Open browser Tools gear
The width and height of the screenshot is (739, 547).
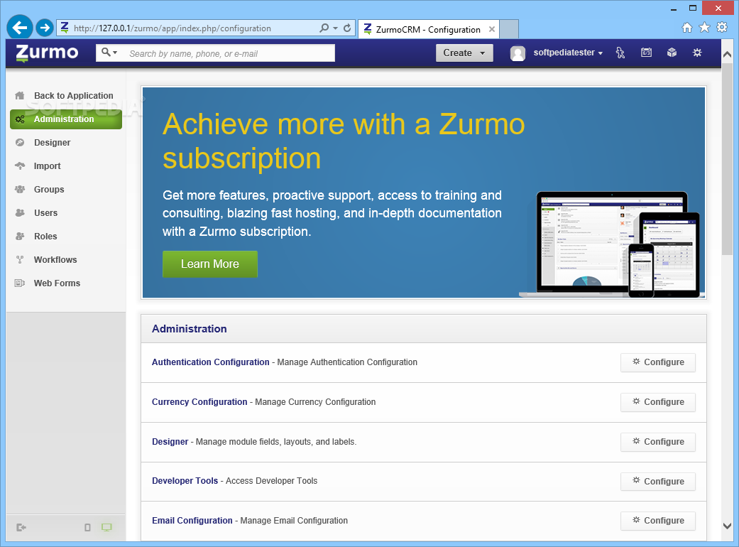(721, 27)
